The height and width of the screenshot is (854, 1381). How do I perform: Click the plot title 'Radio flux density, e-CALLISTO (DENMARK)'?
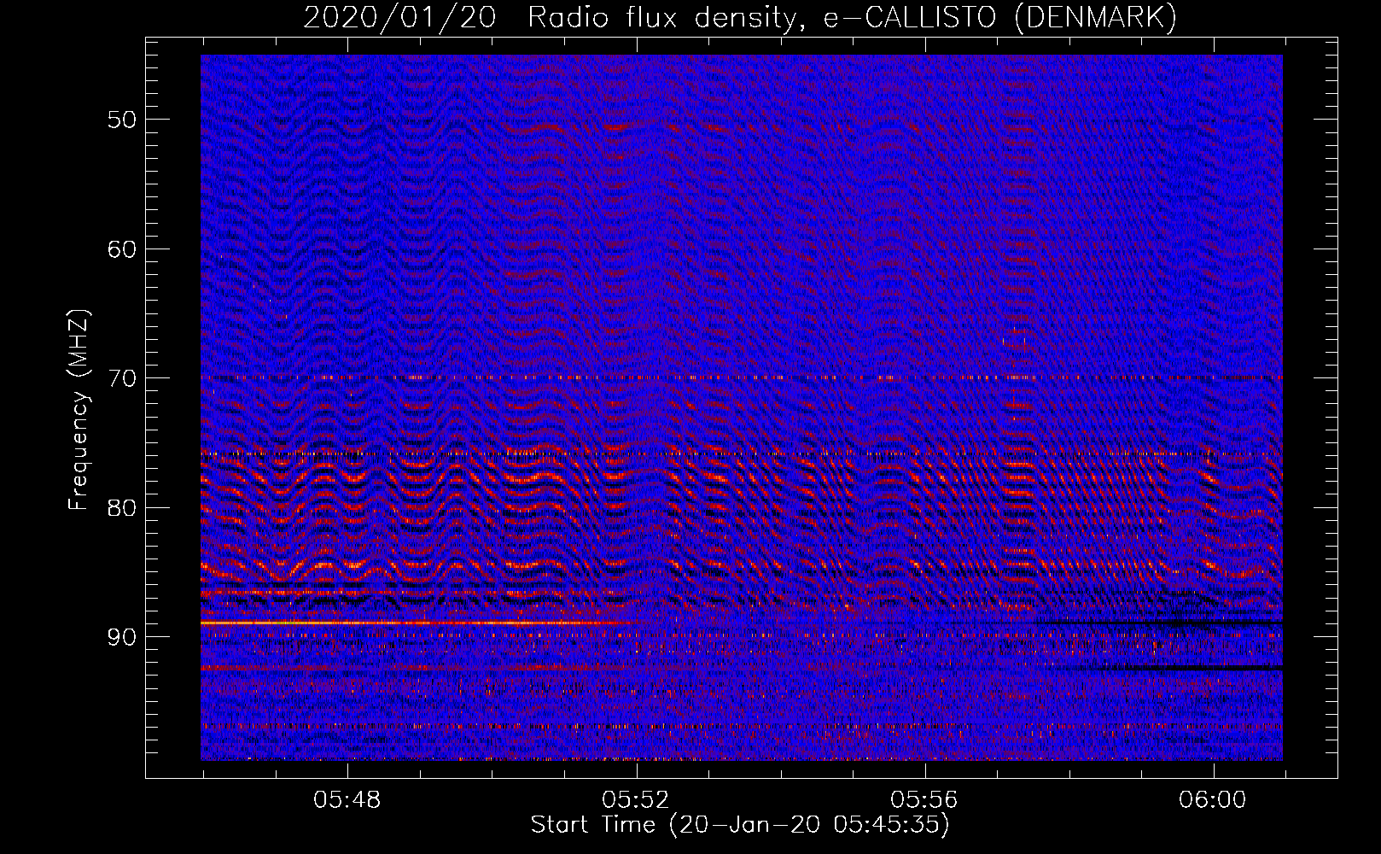tap(852, 18)
